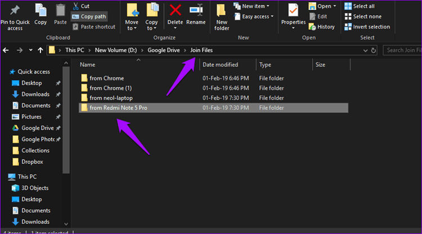Viewport: 422px width, 234px height.
Task: Go up one folder level arrow
Action: pyautogui.click(x=41, y=50)
